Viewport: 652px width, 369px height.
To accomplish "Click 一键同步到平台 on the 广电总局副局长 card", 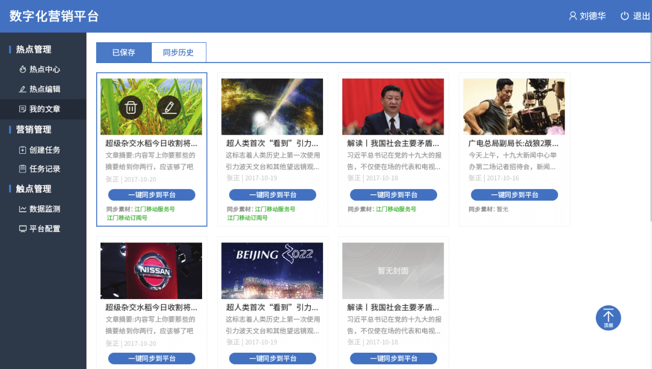I will pyautogui.click(x=514, y=195).
